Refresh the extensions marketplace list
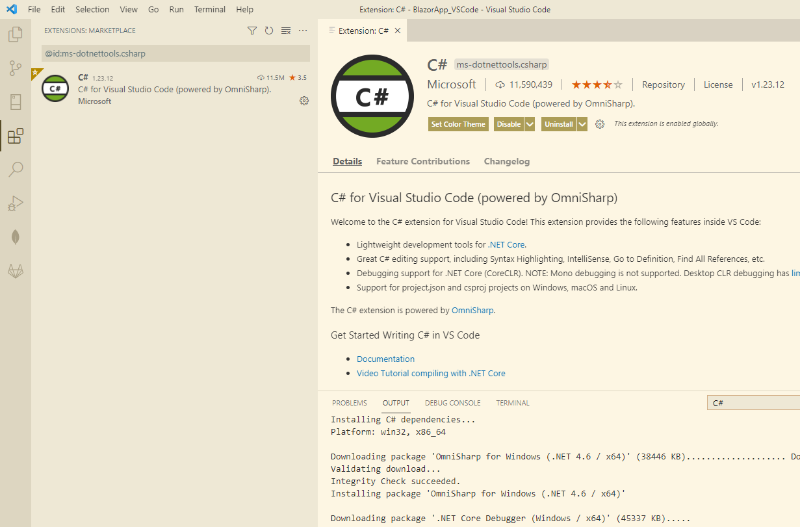 [269, 31]
